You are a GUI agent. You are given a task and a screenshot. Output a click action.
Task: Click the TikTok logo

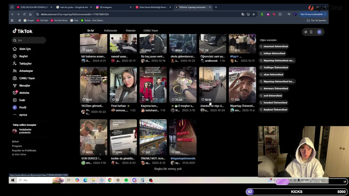point(22,31)
